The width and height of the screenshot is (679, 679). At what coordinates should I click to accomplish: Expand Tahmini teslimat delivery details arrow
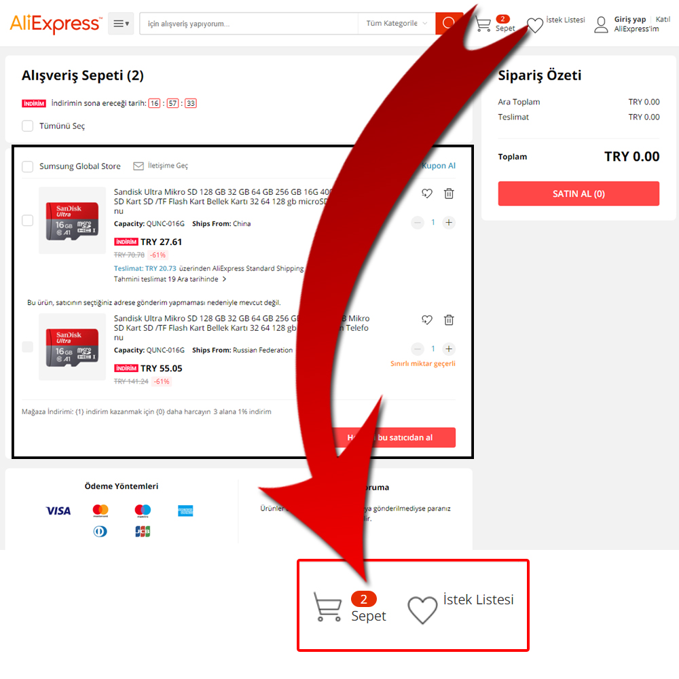coord(224,279)
